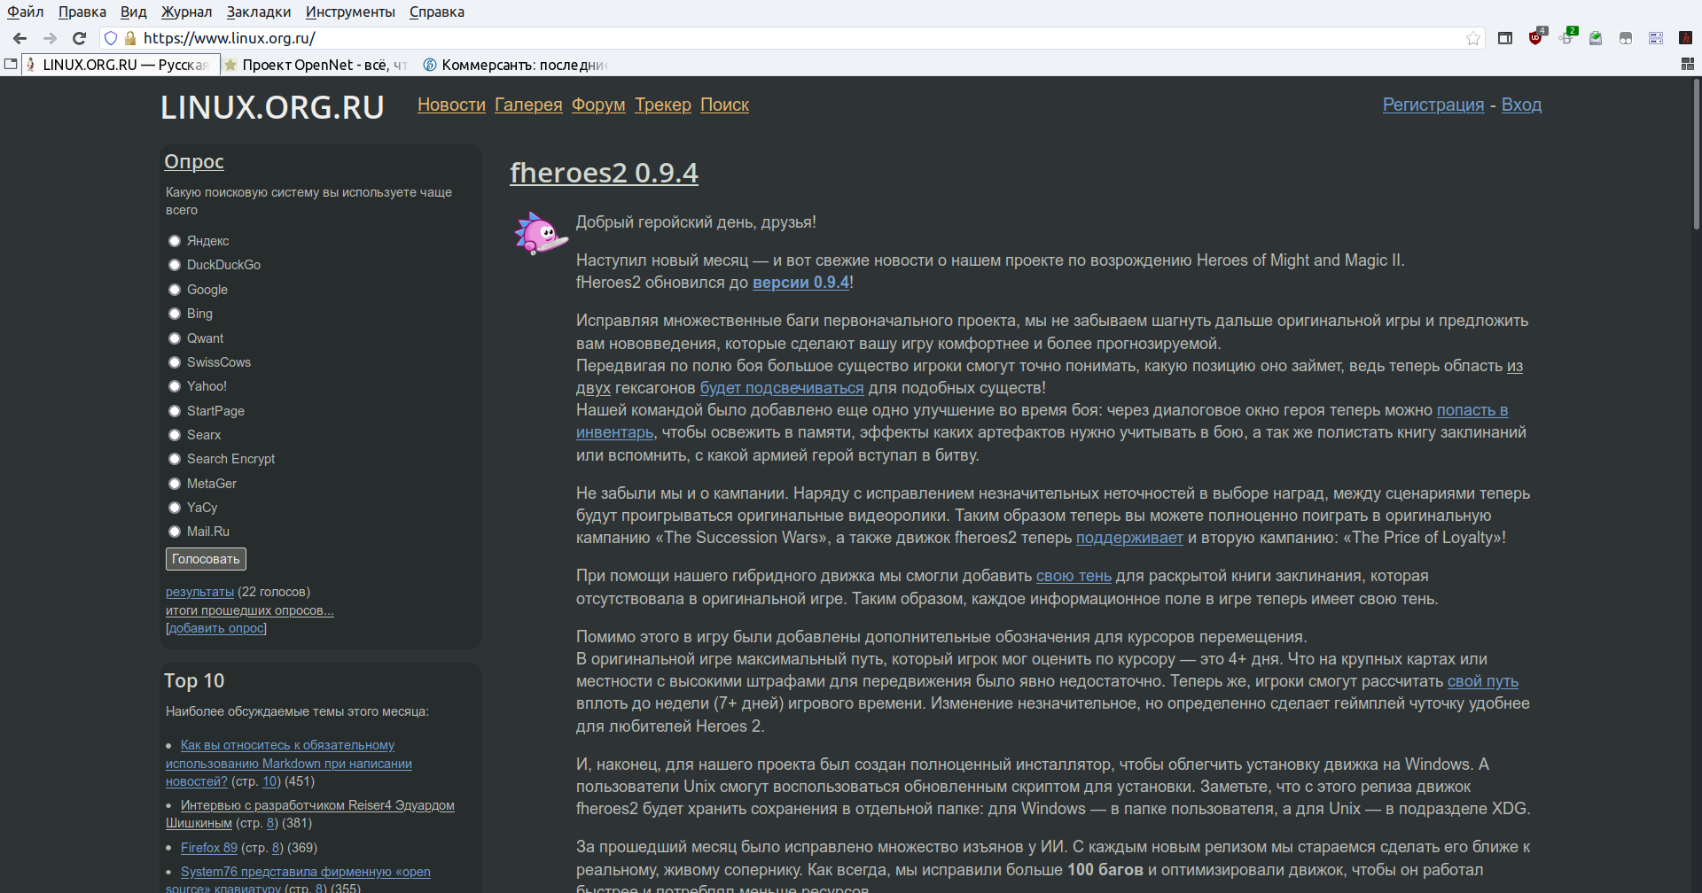Click the green download-arrow save extension icon
Screen dimensions: 1702x893
[x=1596, y=38]
